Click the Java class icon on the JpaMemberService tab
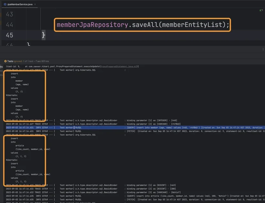Image resolution: width=265 pixels, height=203 pixels. tap(5, 4)
